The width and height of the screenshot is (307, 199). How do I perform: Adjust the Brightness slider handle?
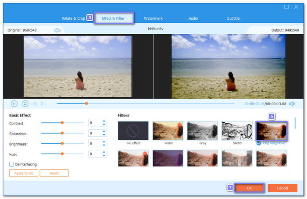pos(62,143)
